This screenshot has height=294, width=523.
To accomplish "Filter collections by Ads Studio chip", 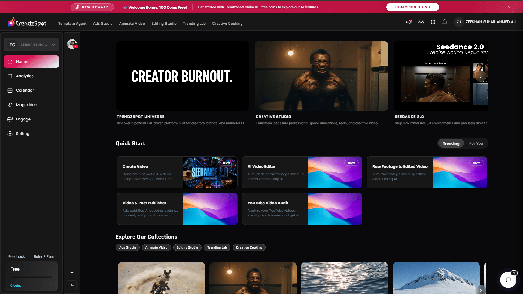I will (x=127, y=247).
